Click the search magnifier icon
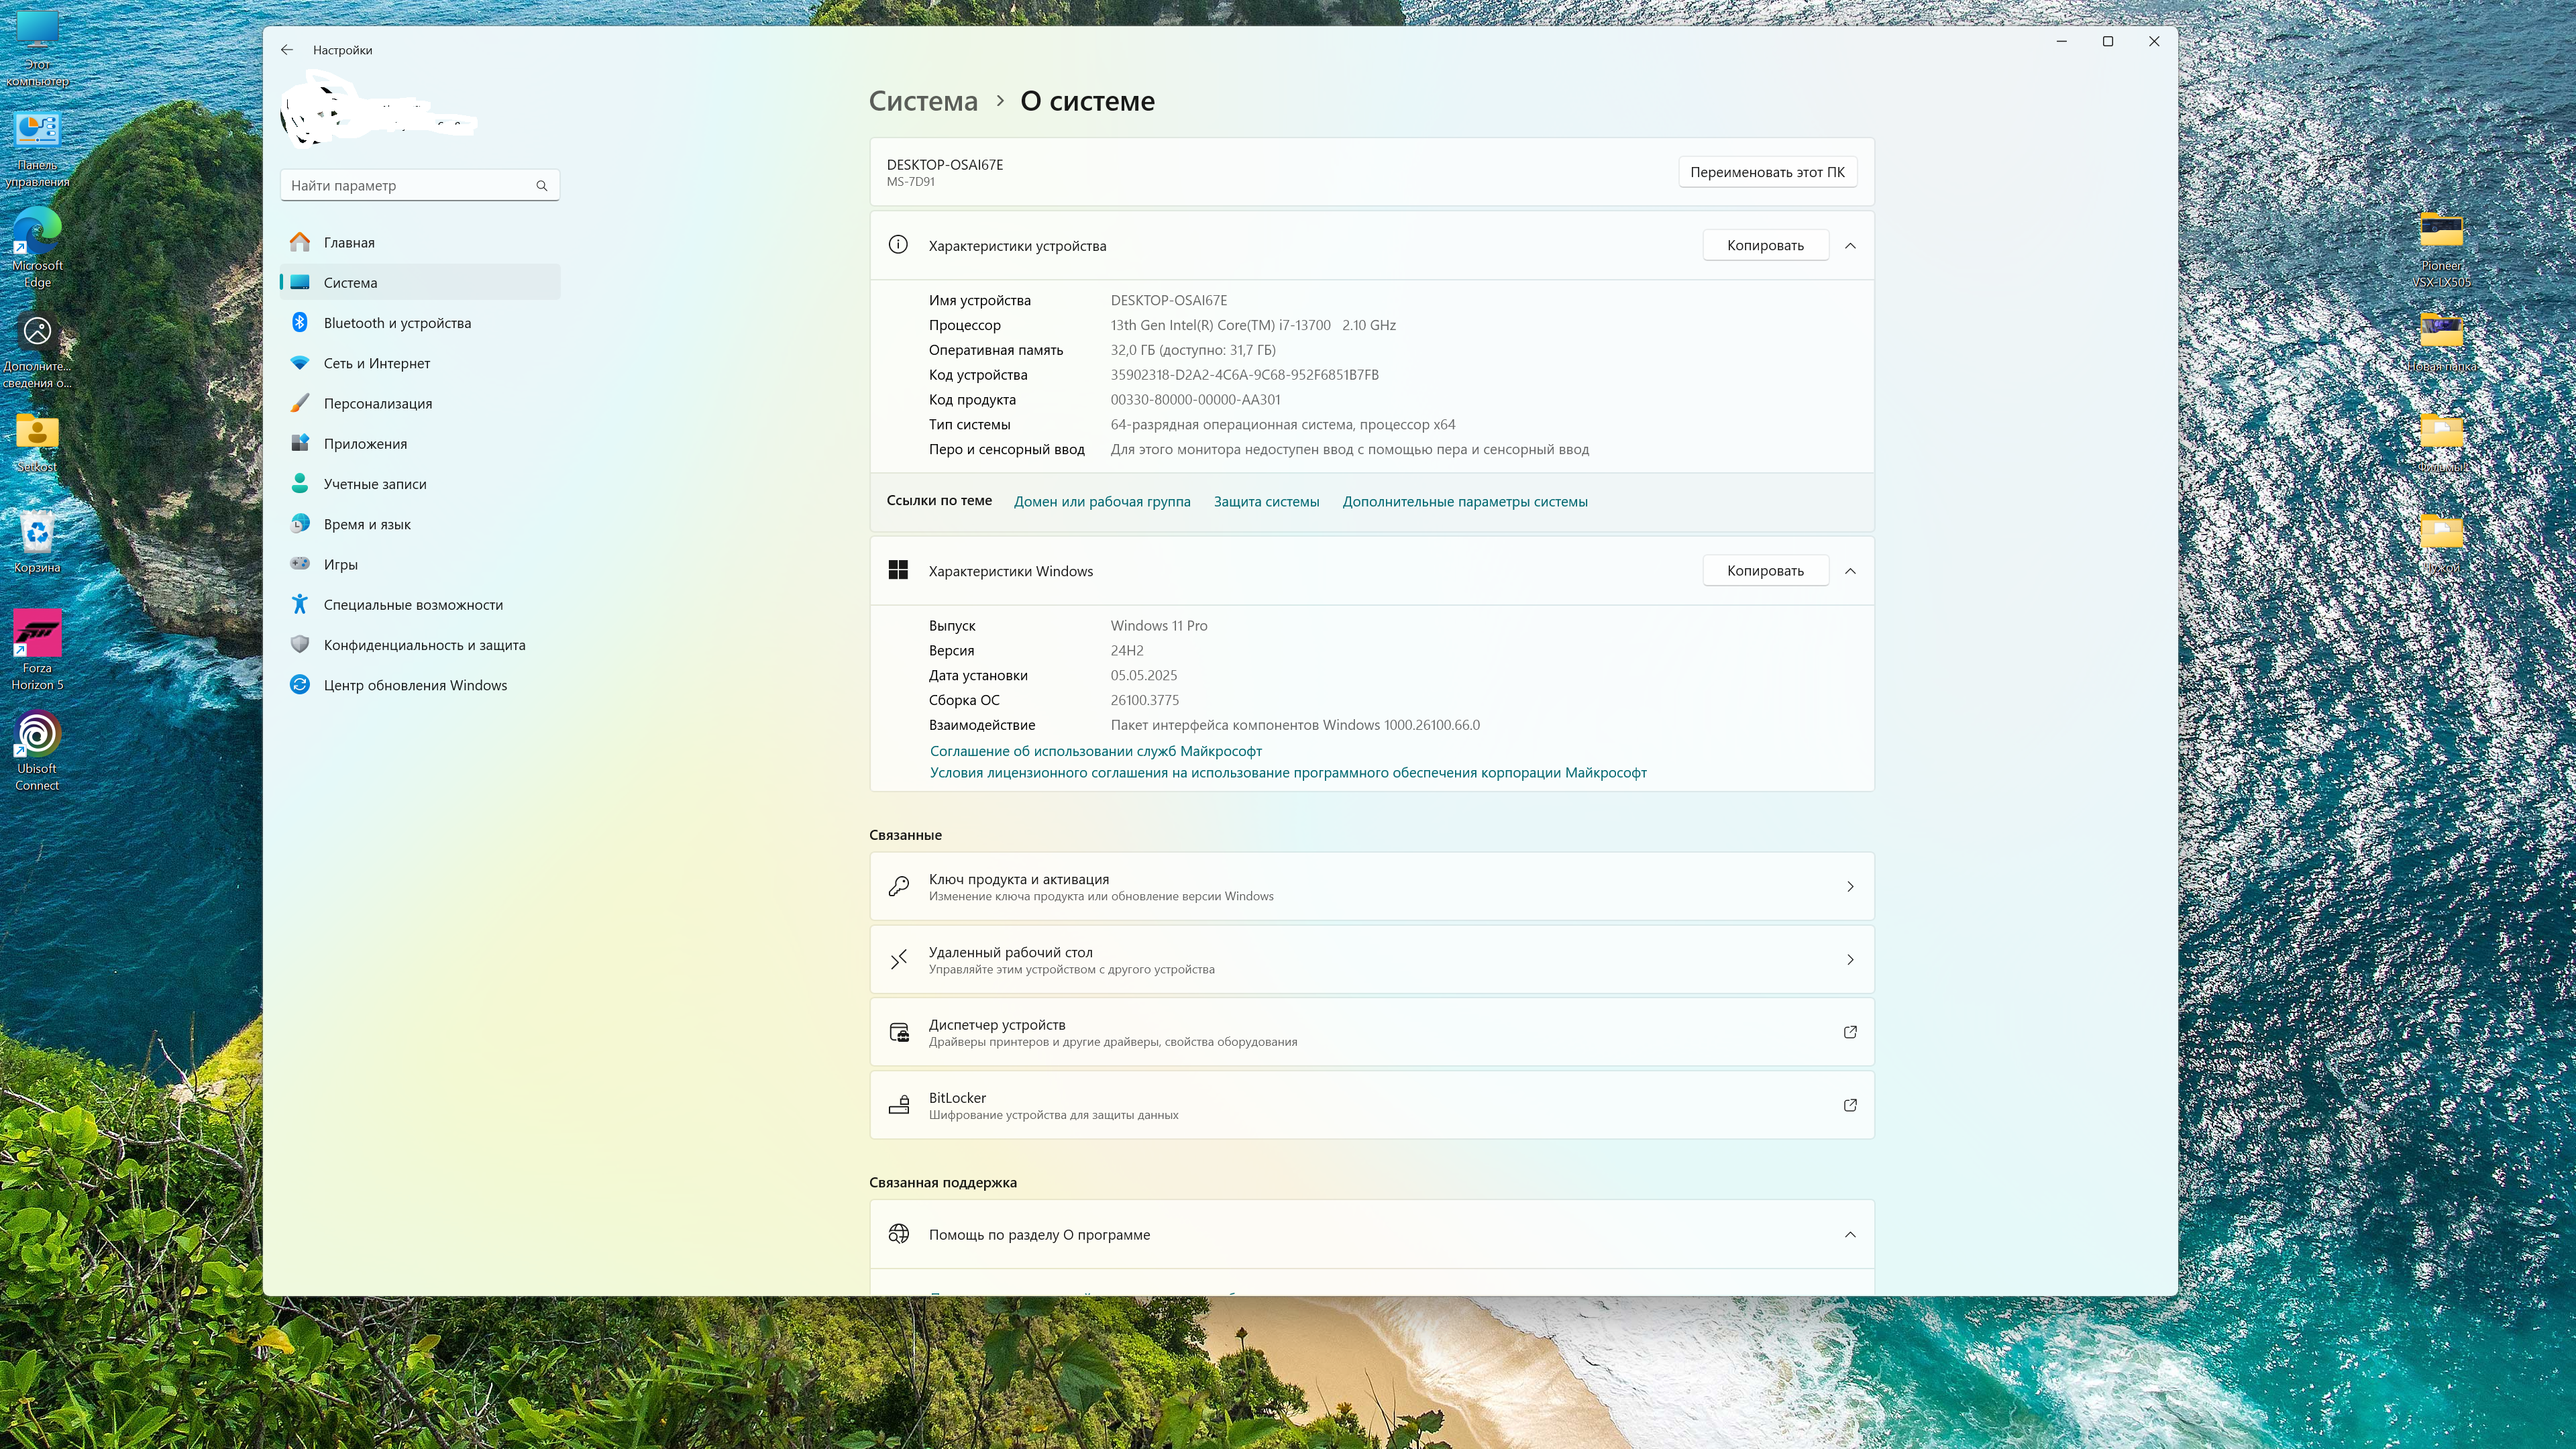This screenshot has height=1449, width=2576. click(542, 186)
